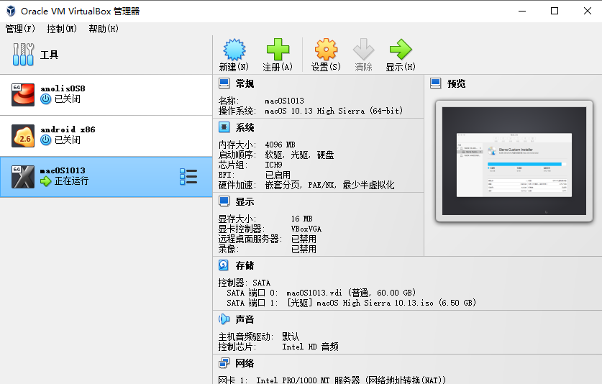Click the 注册(A) add VM icon
The image size is (602, 384).
[x=278, y=50]
